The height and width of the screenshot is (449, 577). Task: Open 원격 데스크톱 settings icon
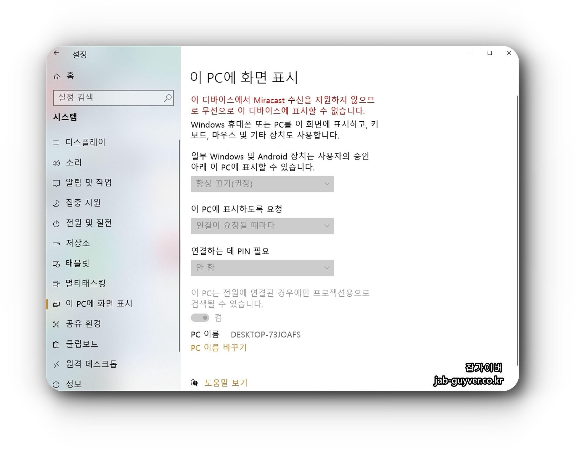pyautogui.click(x=57, y=364)
